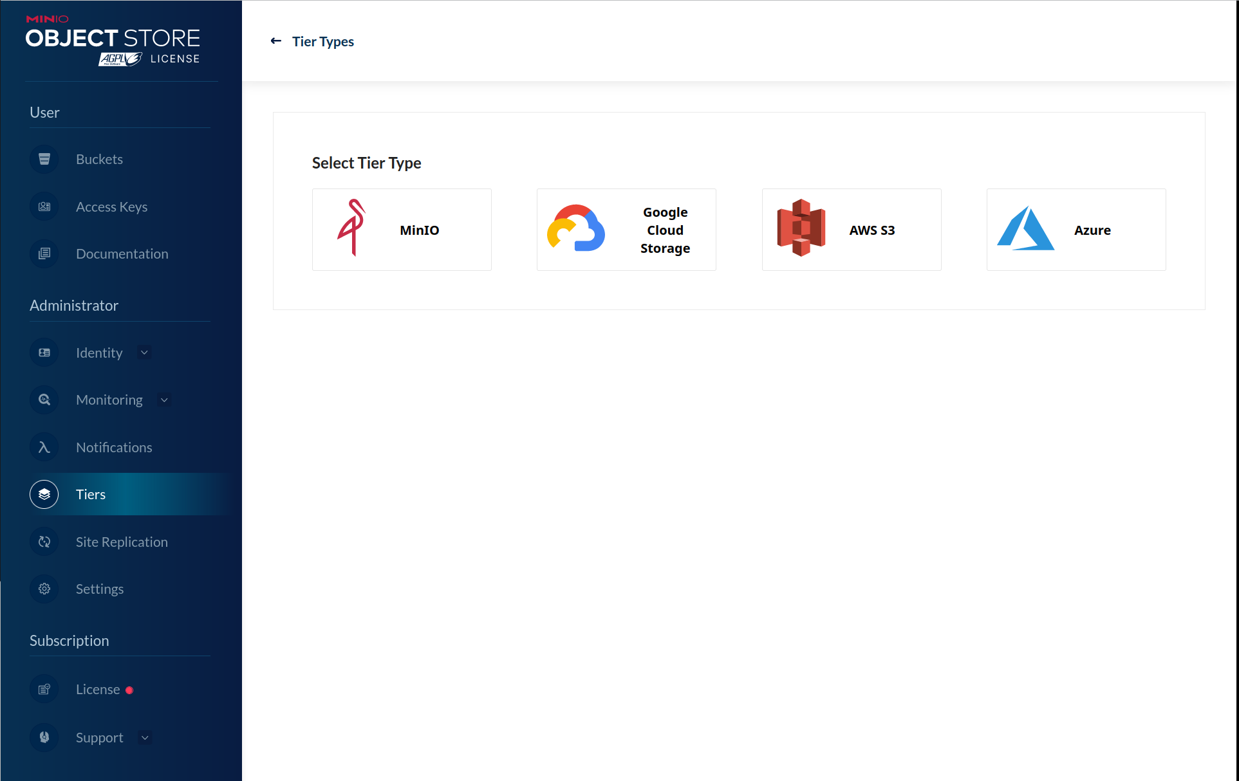Click the Notifications lambda icon
The height and width of the screenshot is (781, 1239).
pyautogui.click(x=44, y=447)
